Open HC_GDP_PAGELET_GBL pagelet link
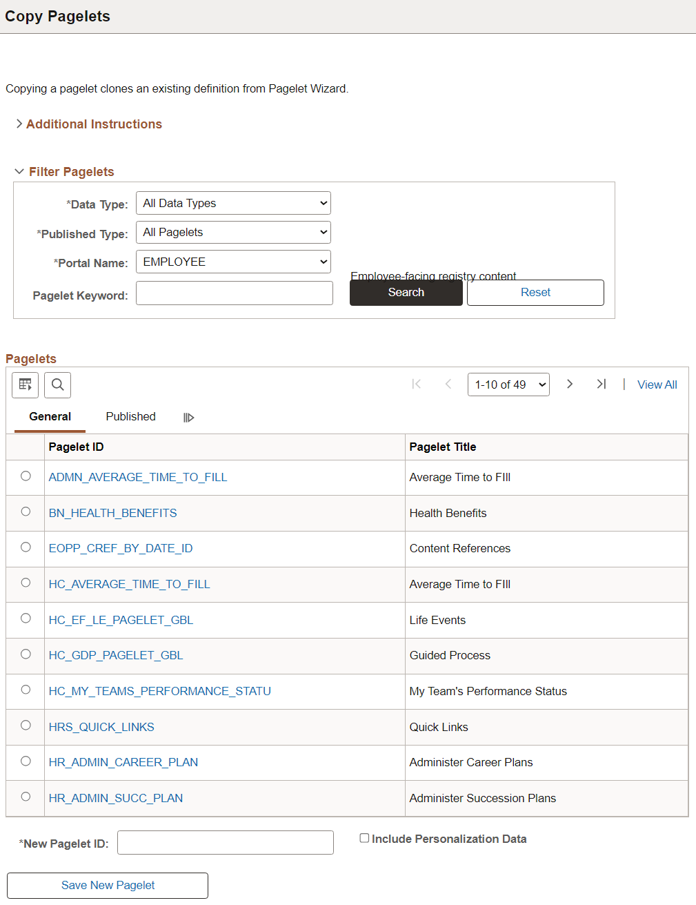Screen dimensions: 696x905 click(x=116, y=655)
